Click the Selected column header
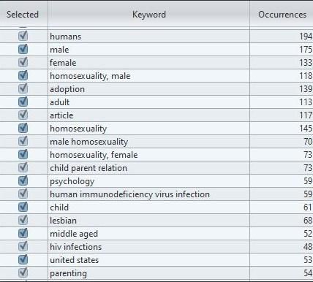Image resolution: width=313 pixels, height=282 pixels. click(x=23, y=14)
